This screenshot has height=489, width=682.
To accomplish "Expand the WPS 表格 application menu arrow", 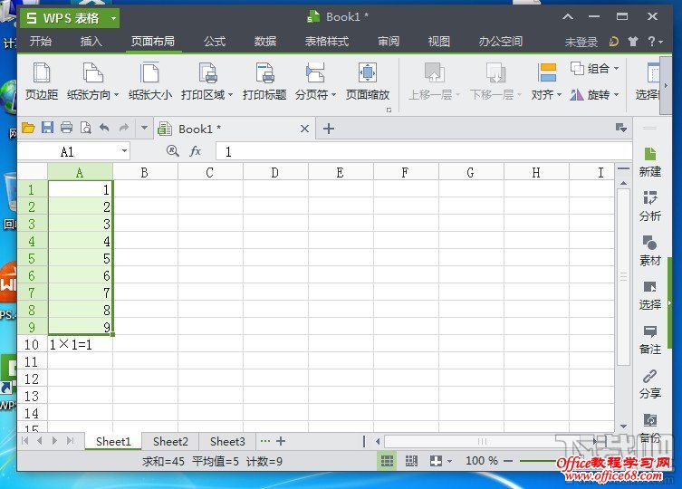I will click(x=113, y=18).
